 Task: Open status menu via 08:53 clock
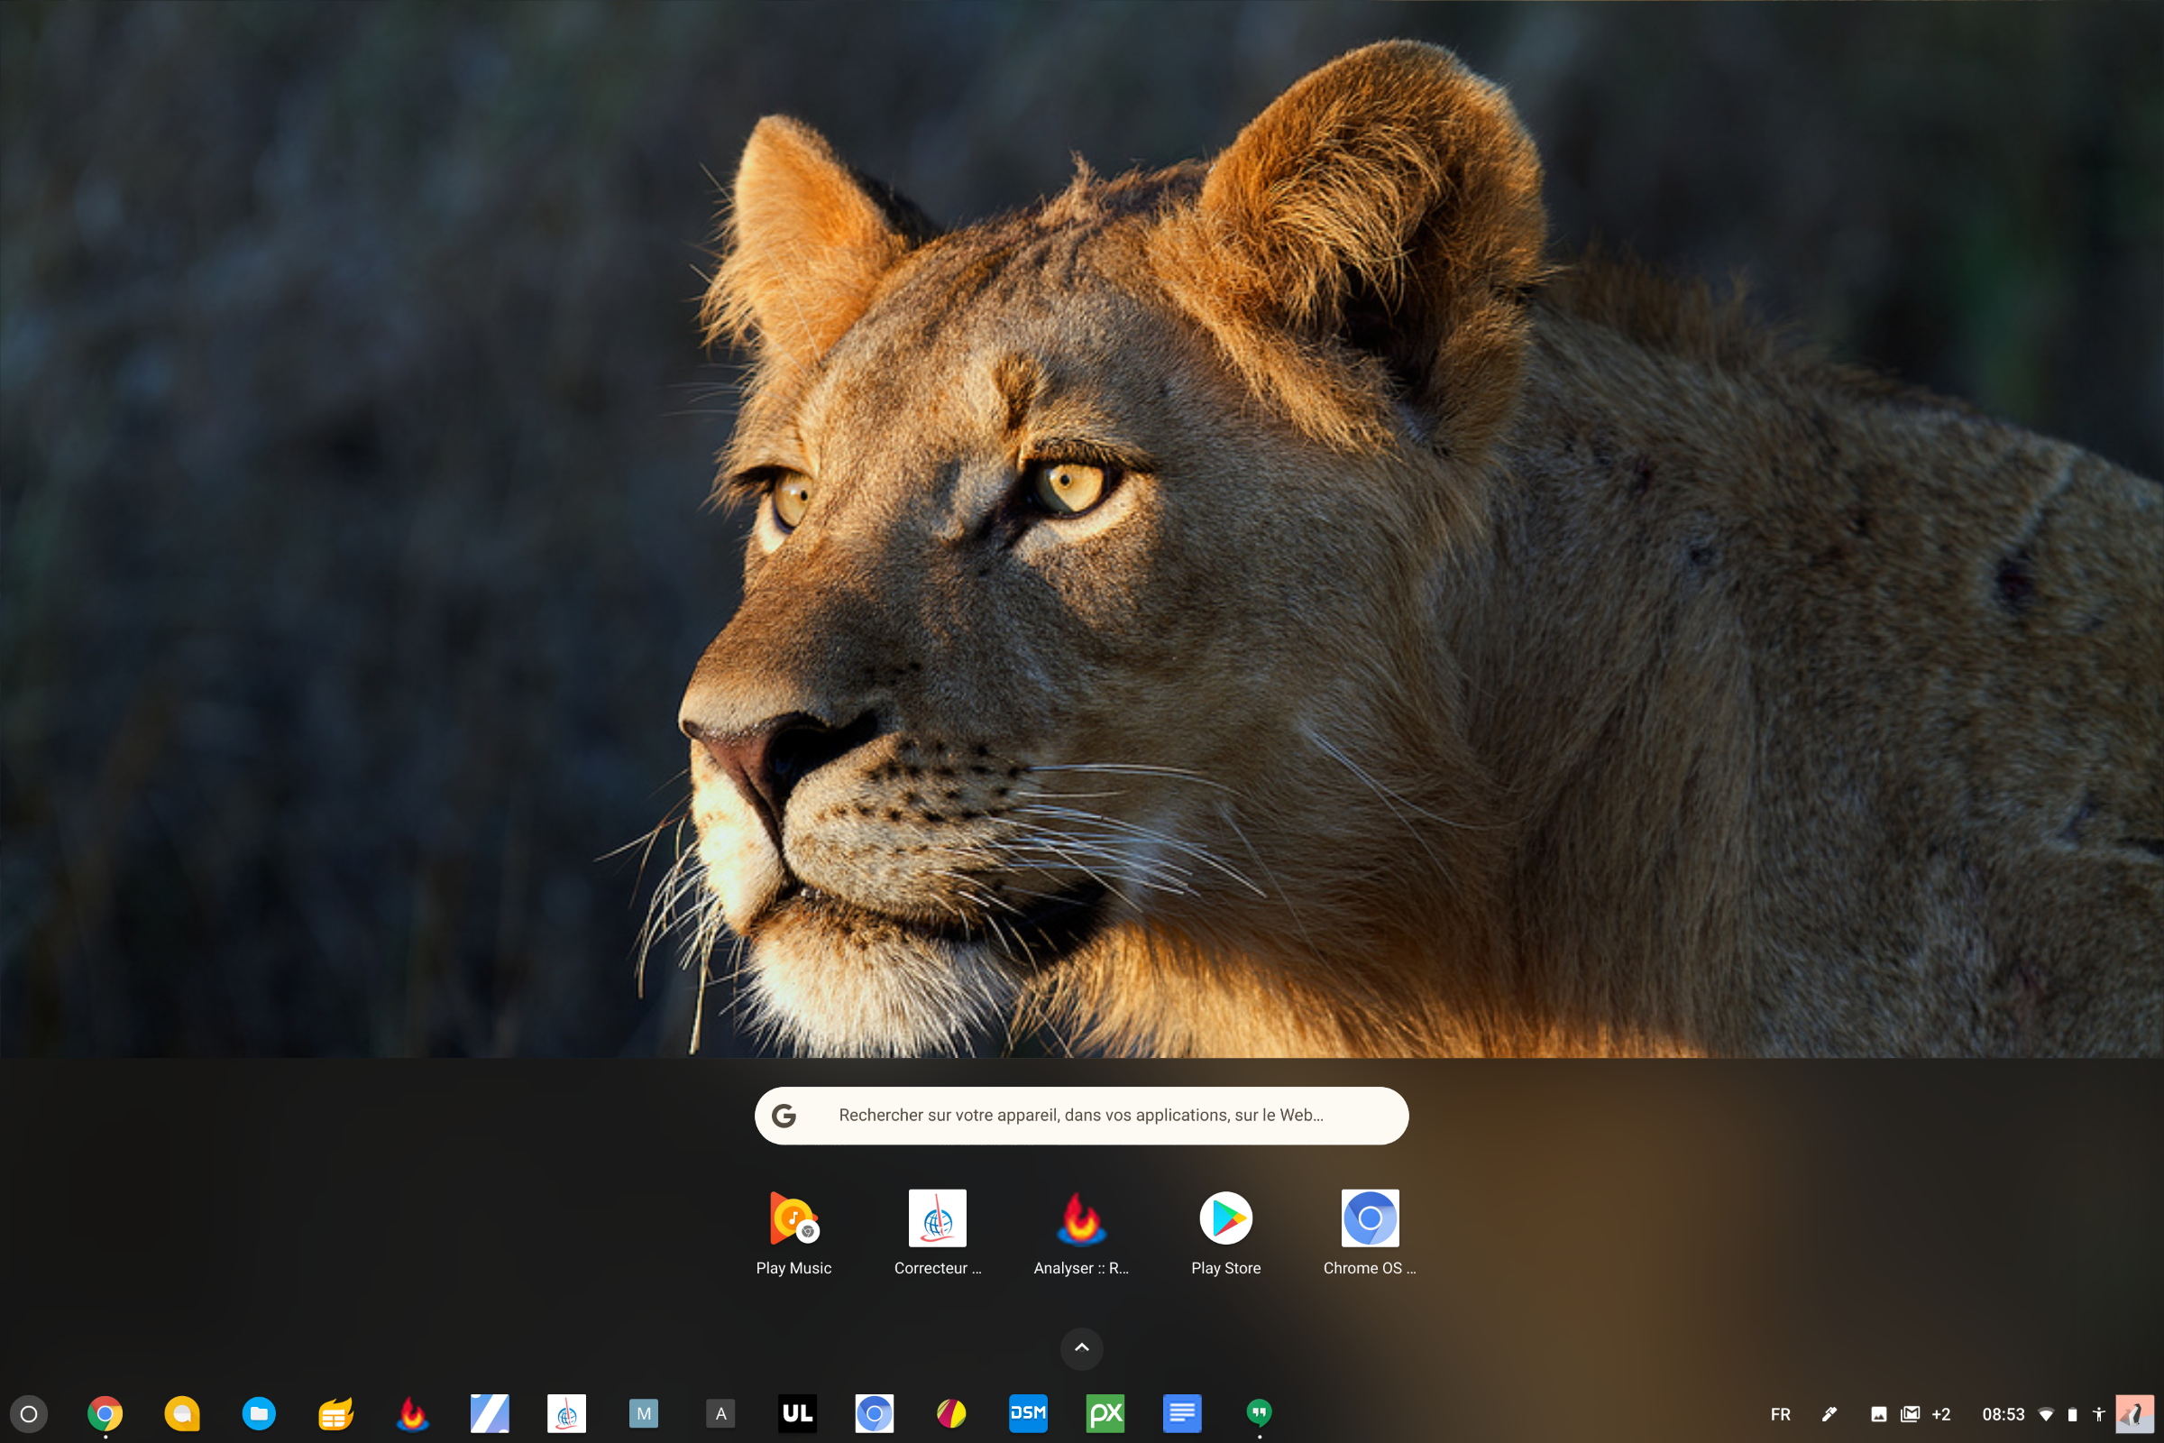coord(2003,1414)
